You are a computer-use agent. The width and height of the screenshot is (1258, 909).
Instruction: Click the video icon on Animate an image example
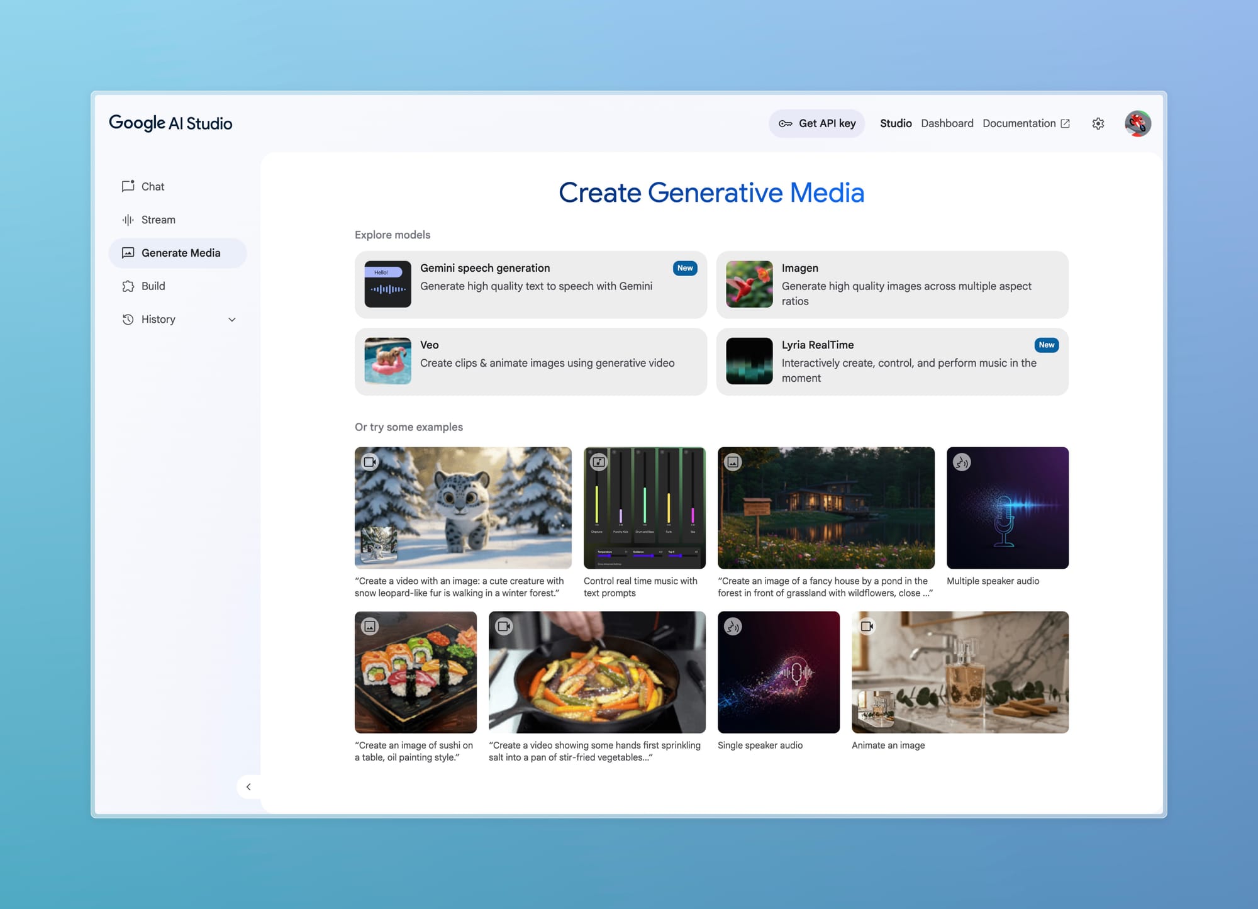pyautogui.click(x=866, y=626)
